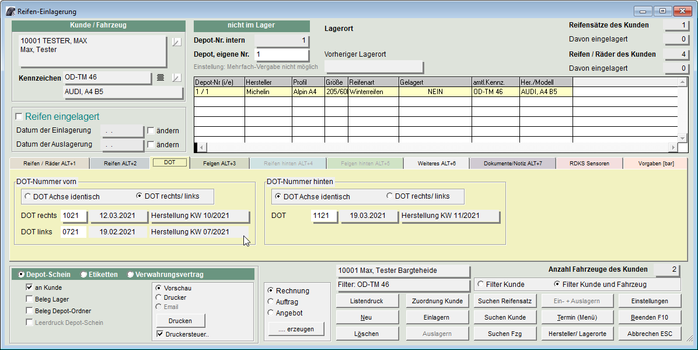The width and height of the screenshot is (698, 350).
Task: Select Filter Kunde und Fahrzeug option
Action: tap(557, 284)
